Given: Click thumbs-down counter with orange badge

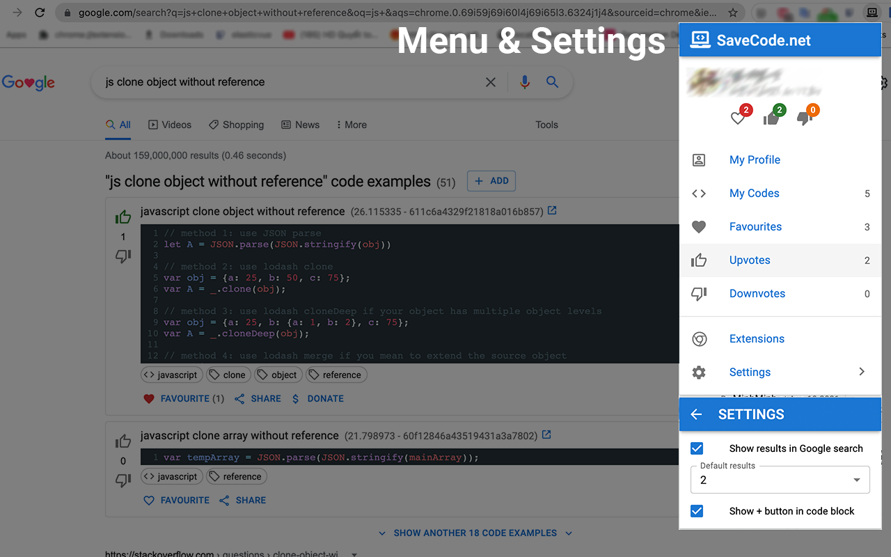Looking at the screenshot, I should pyautogui.click(x=807, y=116).
